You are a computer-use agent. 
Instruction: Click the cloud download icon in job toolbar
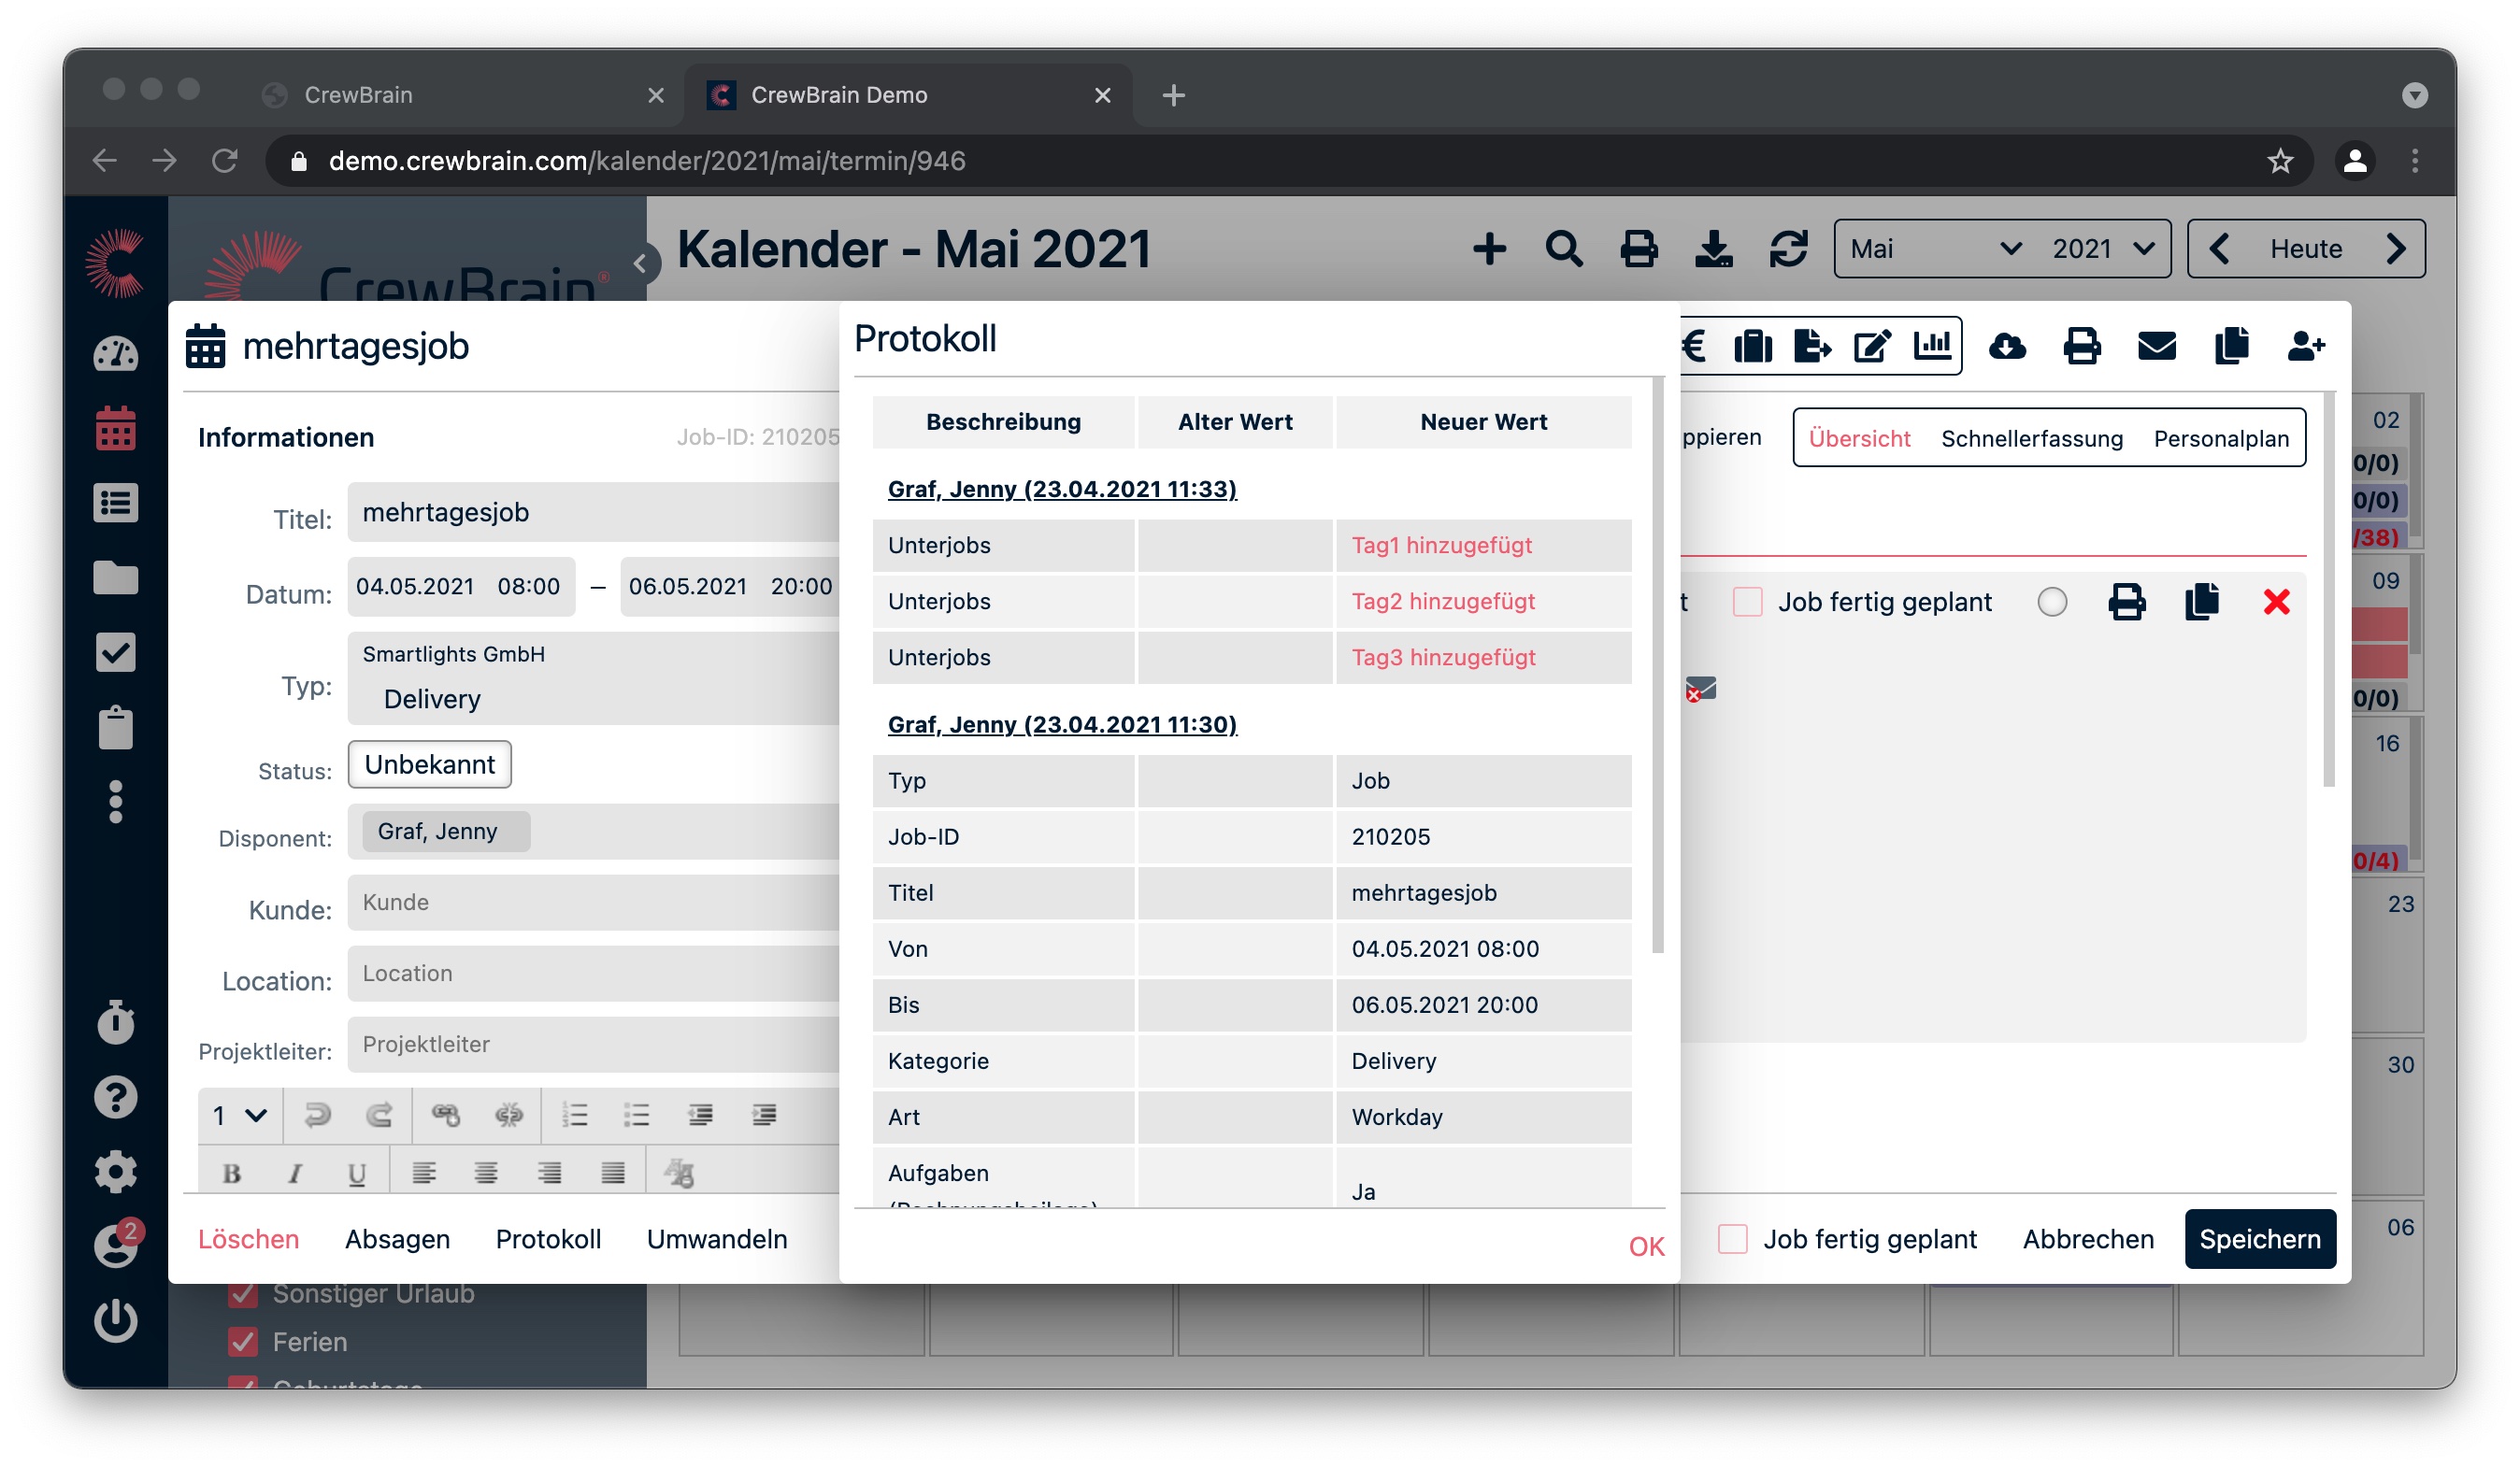tap(2006, 347)
